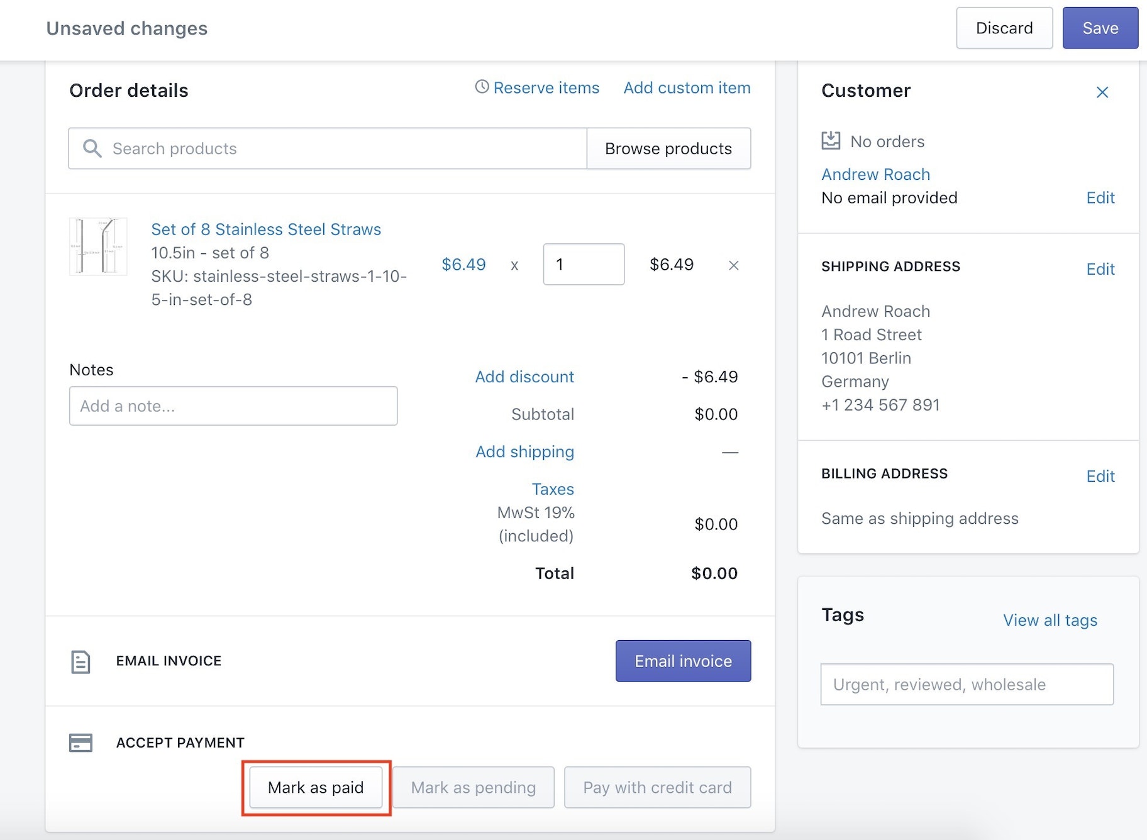Viewport: 1147px width, 840px height.
Task: Remove the customer with the X icon
Action: 1102,92
